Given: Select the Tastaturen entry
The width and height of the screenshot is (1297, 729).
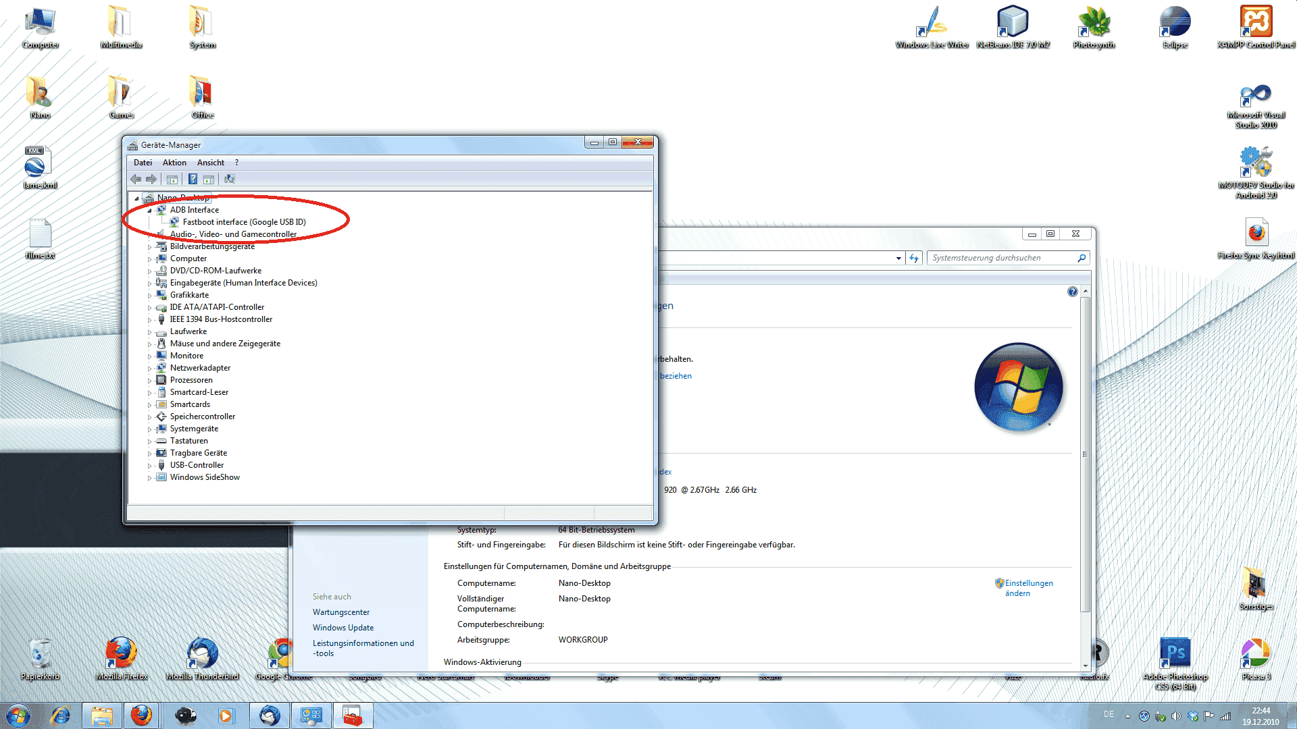Looking at the screenshot, I should [x=189, y=441].
